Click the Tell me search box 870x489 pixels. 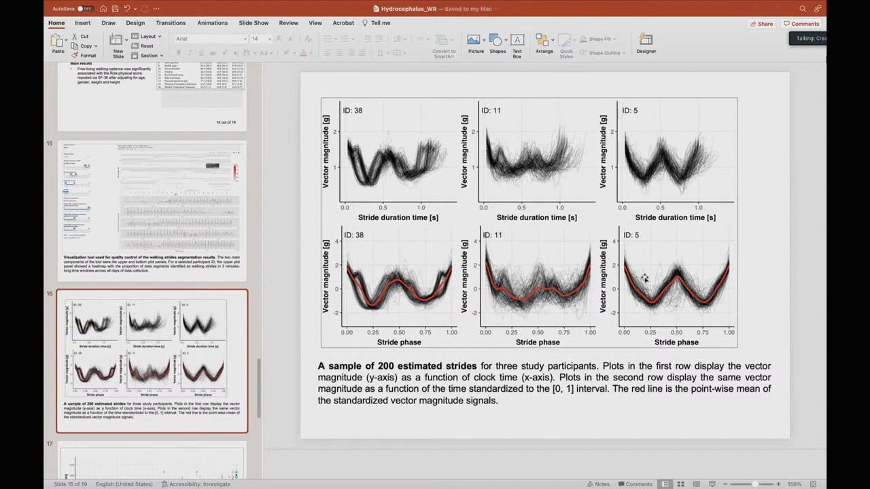tap(377, 23)
